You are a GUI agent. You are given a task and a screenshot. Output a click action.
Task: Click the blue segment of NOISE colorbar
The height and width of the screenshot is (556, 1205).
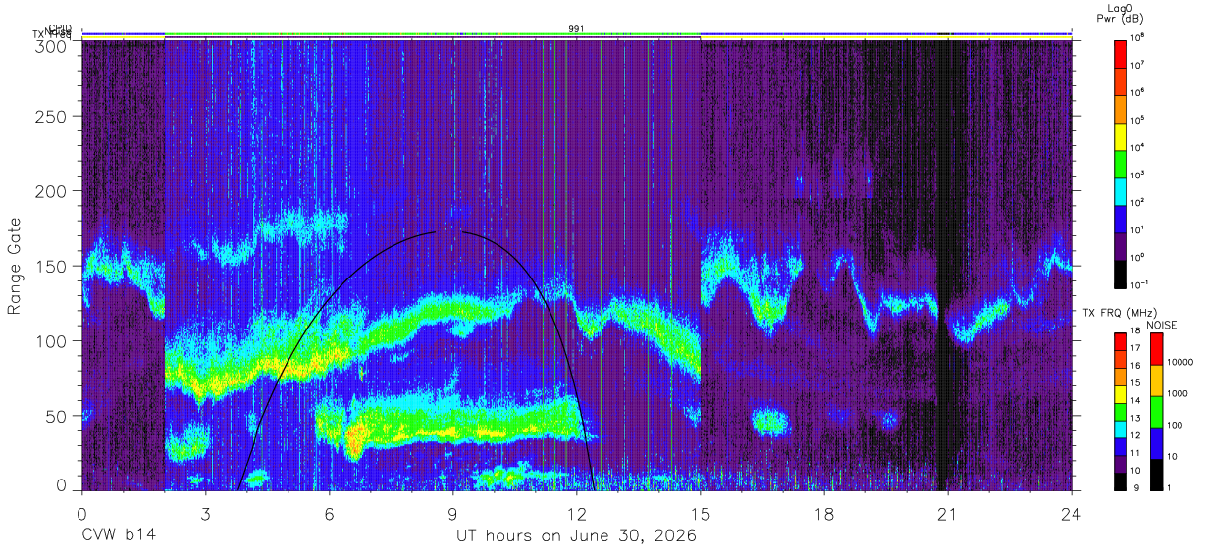1155,442
